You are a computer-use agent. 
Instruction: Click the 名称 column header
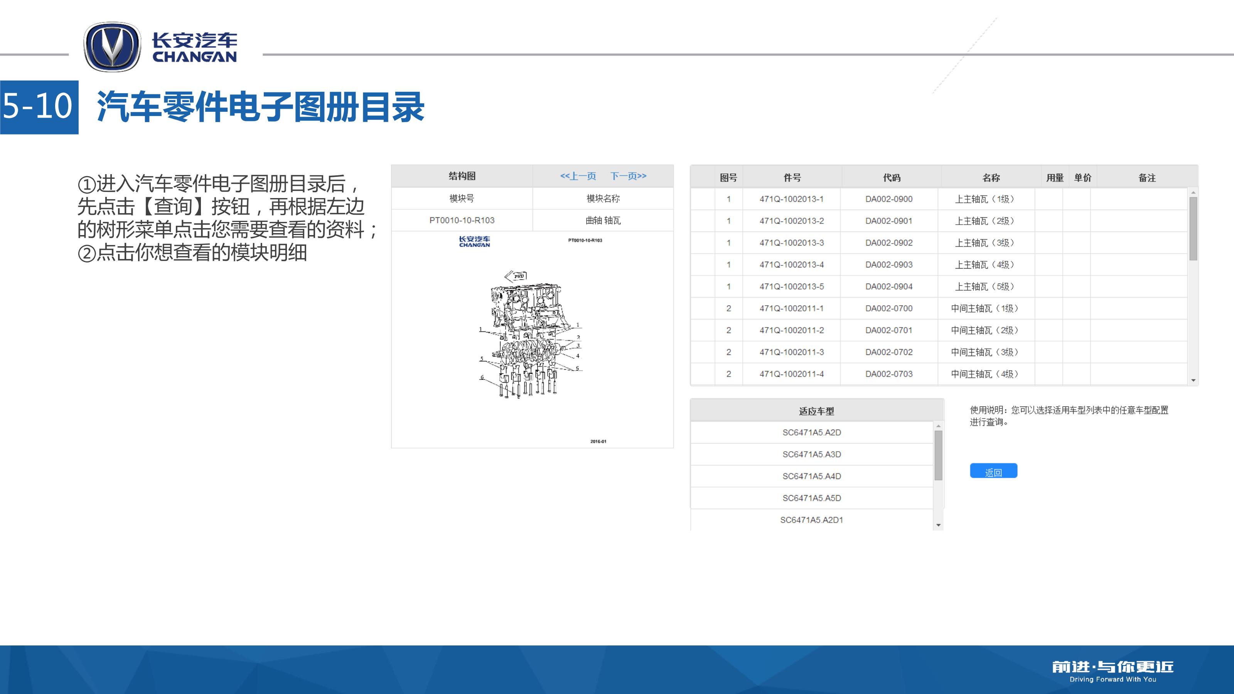pyautogui.click(x=991, y=178)
